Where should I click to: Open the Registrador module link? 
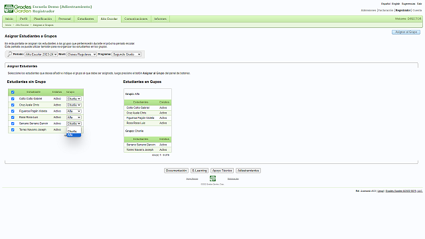[403, 11]
